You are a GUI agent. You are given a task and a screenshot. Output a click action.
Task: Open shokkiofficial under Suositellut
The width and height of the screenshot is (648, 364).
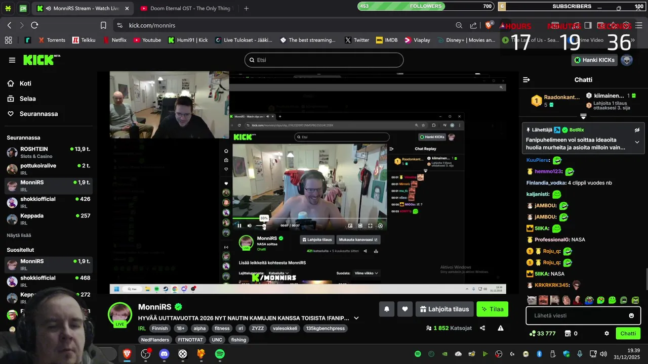click(49, 281)
